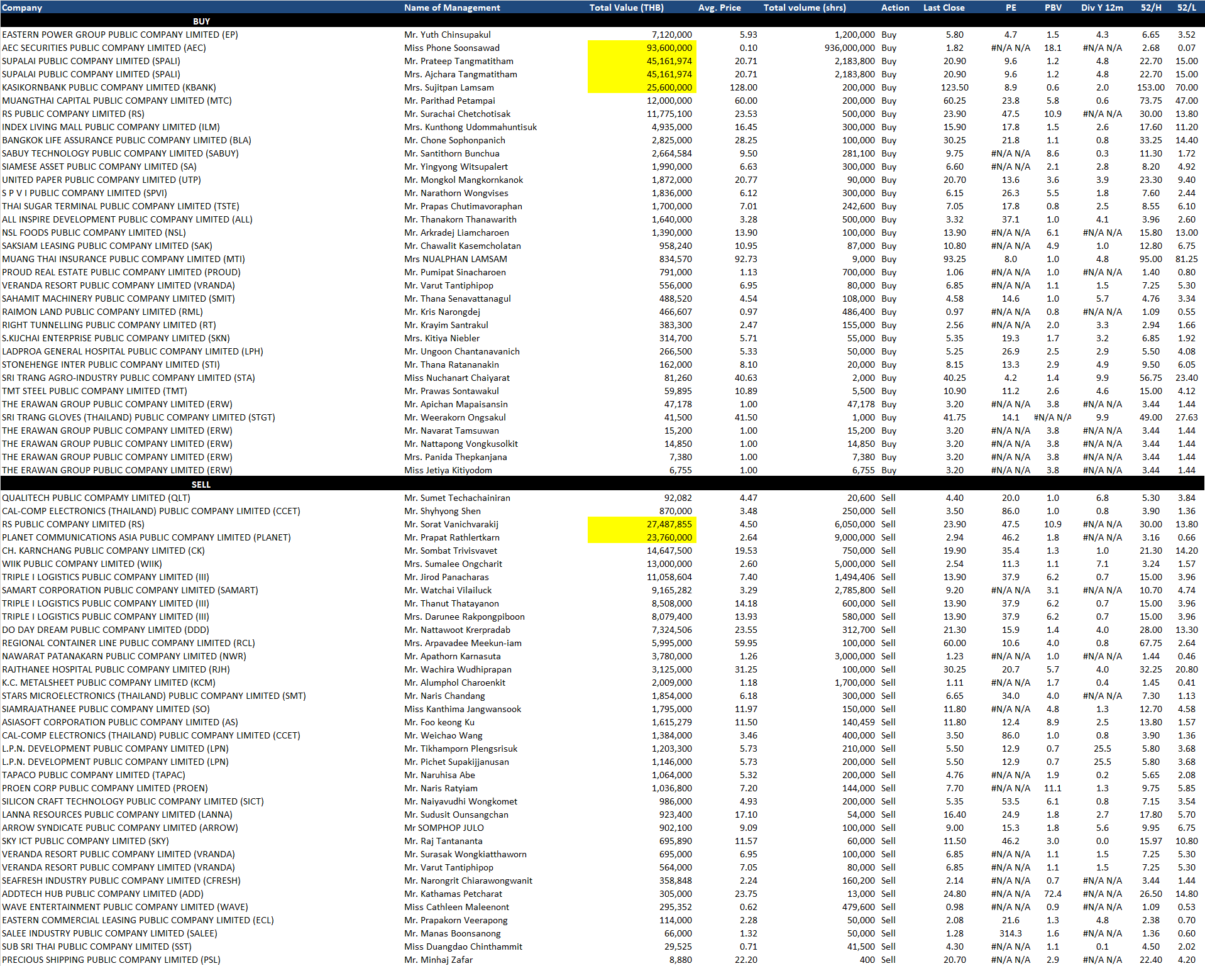Click the Mrs NUALPHAN LAMSAM name cell

pyautogui.click(x=455, y=259)
